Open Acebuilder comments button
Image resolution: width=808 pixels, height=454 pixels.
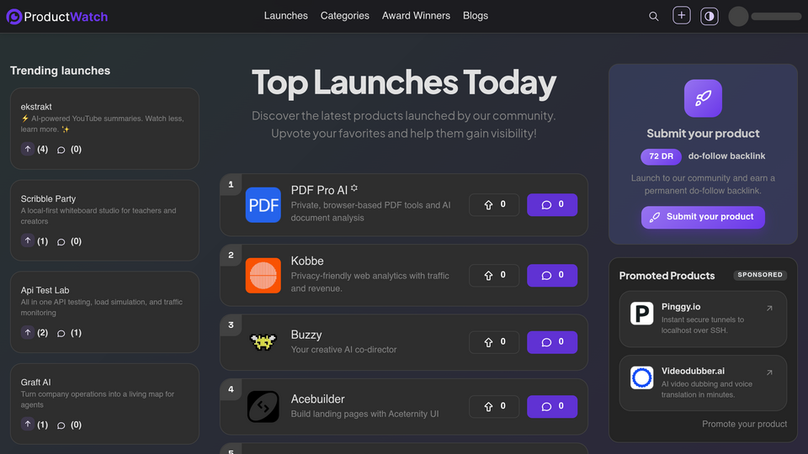tap(552, 407)
